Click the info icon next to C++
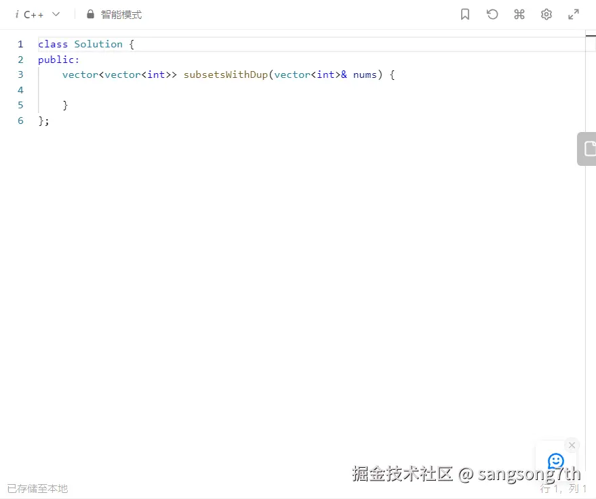 pos(17,14)
